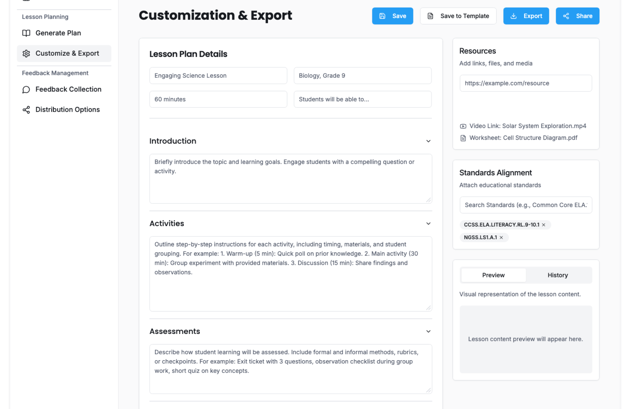Click the Share button in header
Viewport: 630px width, 409px height.
pyautogui.click(x=577, y=16)
